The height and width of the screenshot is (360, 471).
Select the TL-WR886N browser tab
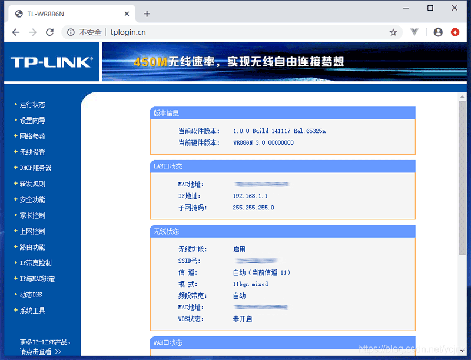72,14
